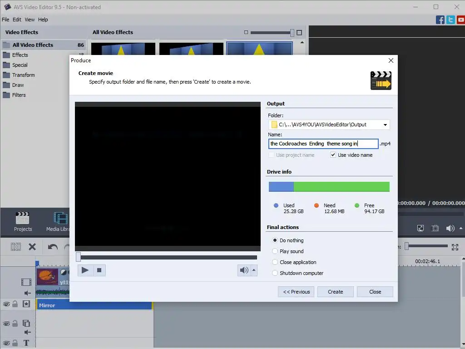This screenshot has width=465, height=349.
Task: Click the Create button
Action: (x=336, y=292)
